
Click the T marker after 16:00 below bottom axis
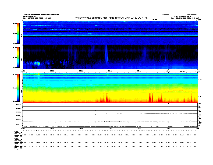click(147, 131)
